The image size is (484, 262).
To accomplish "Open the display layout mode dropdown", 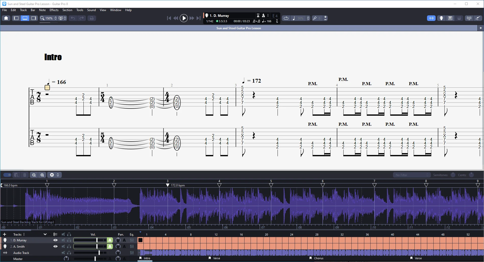I will [x=62, y=18].
